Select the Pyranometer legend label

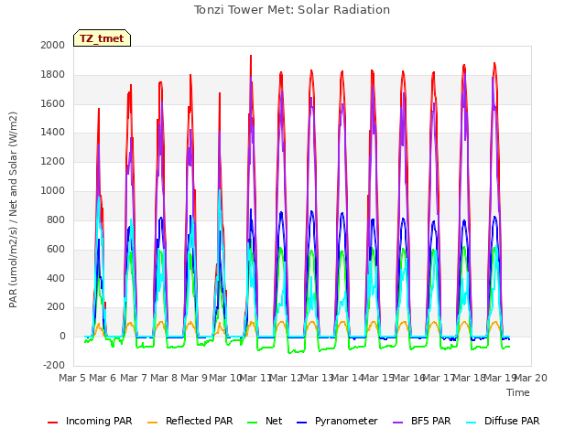(346, 421)
